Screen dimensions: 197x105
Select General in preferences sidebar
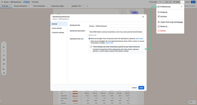(59, 24)
